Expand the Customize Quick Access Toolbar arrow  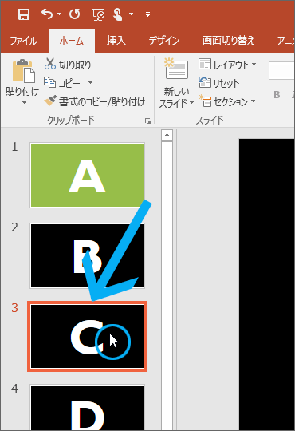coord(147,14)
